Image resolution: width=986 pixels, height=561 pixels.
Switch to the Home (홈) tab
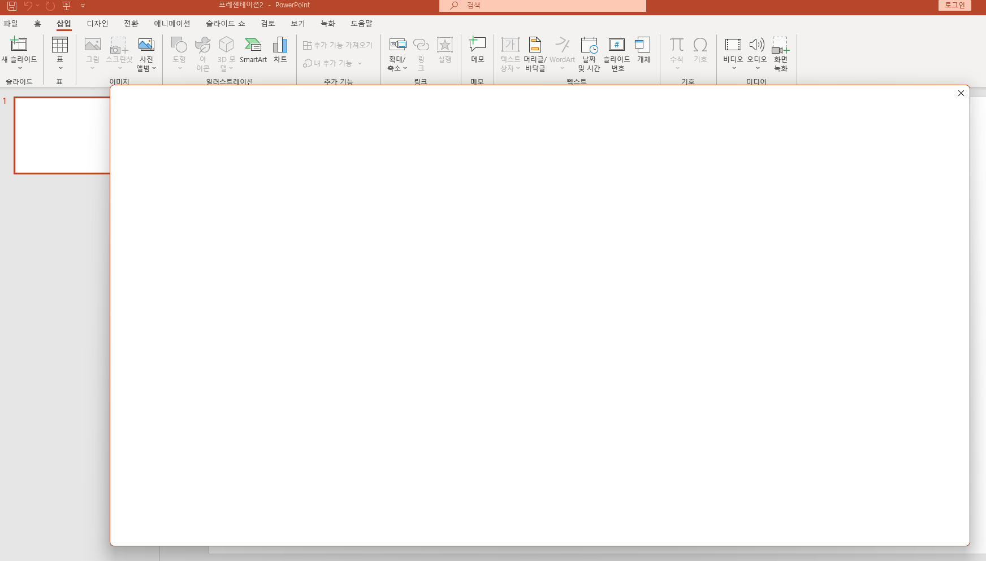pos(37,24)
